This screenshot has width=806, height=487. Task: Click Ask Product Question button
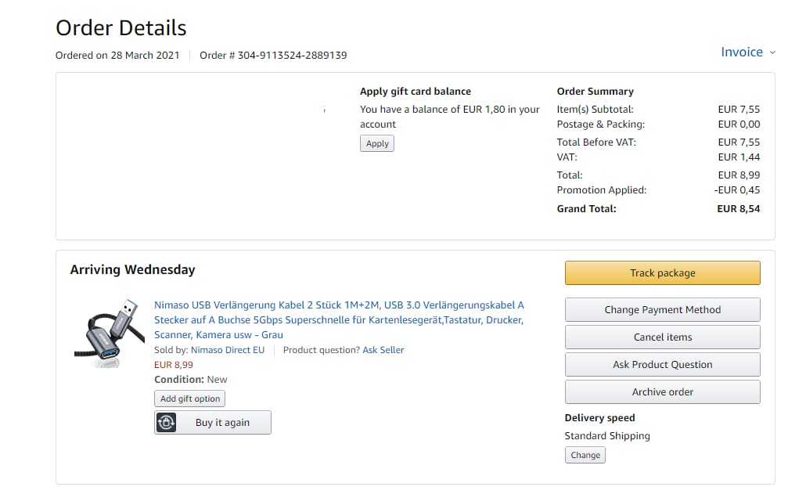coord(662,365)
